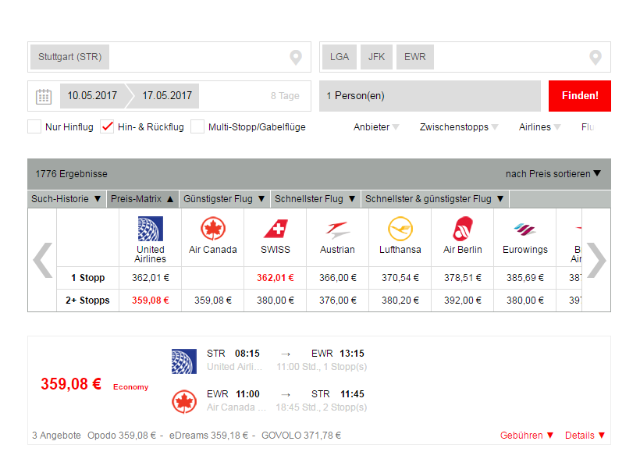Screen dimensions: 640x466
Task: Select Austrian 1 Stopp price 366,00 €
Action: coord(337,278)
